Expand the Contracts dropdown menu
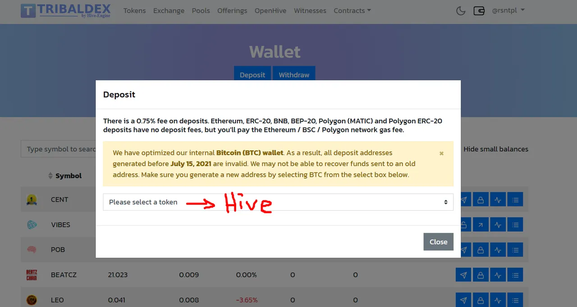Screen dimensions: 577x307 352,10
